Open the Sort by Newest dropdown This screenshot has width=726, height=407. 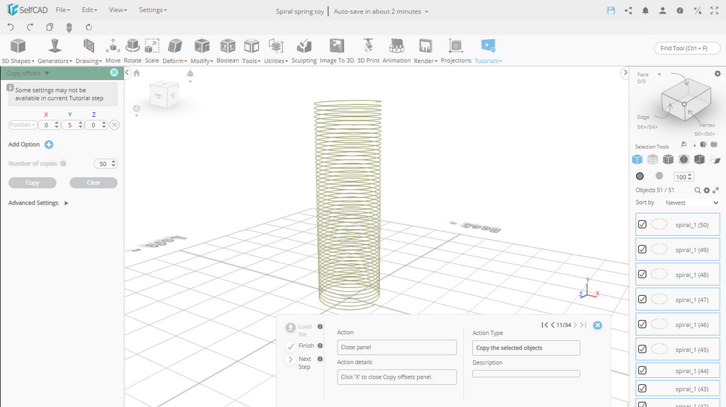point(692,202)
